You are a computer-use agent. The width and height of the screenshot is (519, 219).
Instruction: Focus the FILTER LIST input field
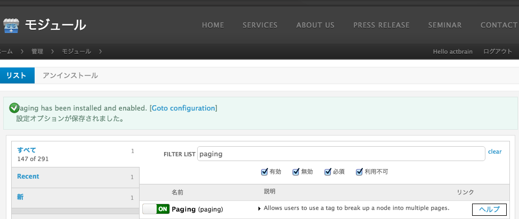tap(341, 154)
